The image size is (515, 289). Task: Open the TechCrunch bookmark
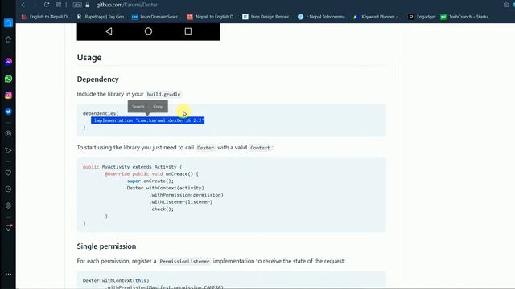pos(466,17)
